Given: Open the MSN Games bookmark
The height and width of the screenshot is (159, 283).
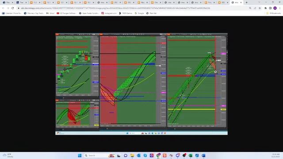Looking at the screenshot, I should click(126, 13).
